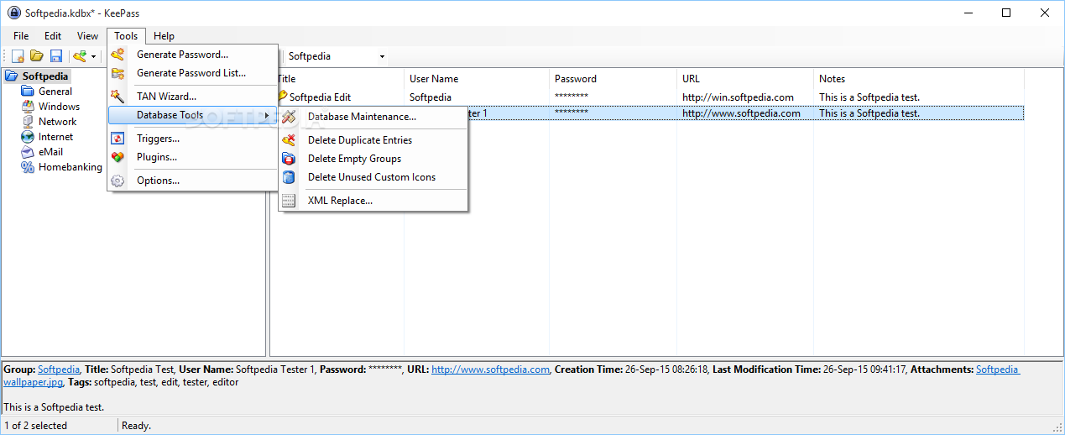Click the Triggers icon in menu
Image resolution: width=1065 pixels, height=435 pixels.
[118, 139]
